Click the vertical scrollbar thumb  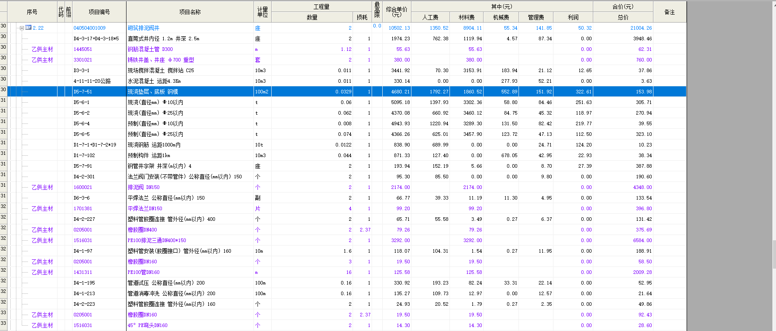[x=774, y=254]
